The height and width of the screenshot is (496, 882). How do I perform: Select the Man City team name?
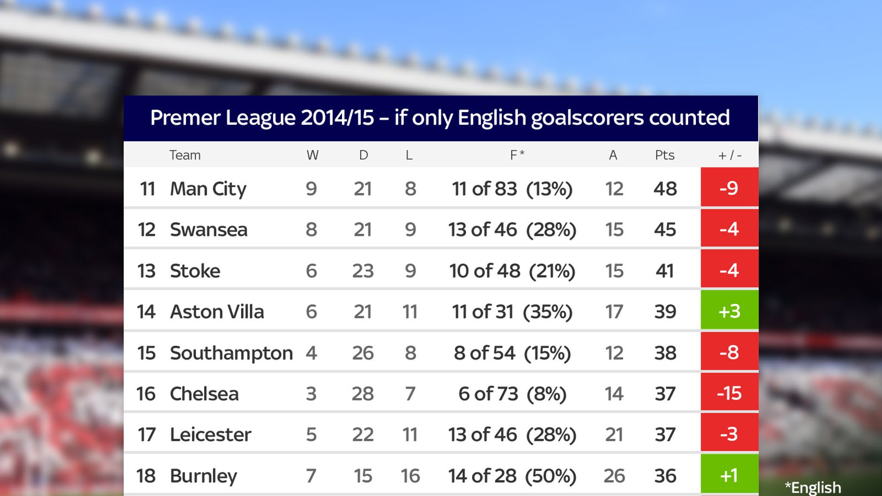tap(208, 189)
